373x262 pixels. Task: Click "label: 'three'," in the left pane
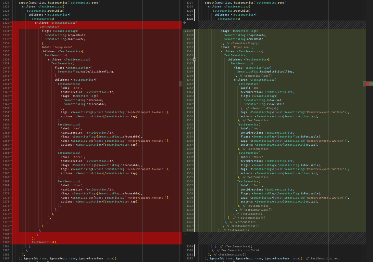point(73,157)
